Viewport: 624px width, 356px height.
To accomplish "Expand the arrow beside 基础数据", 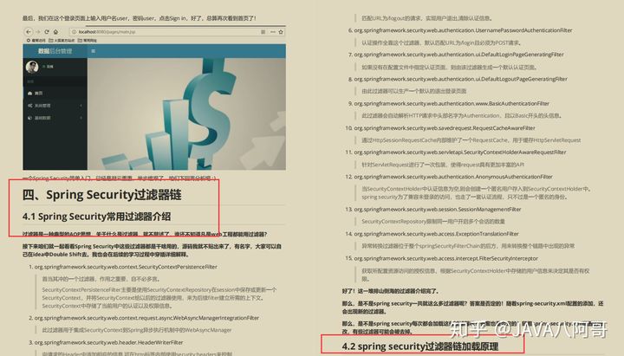I will 81,118.
